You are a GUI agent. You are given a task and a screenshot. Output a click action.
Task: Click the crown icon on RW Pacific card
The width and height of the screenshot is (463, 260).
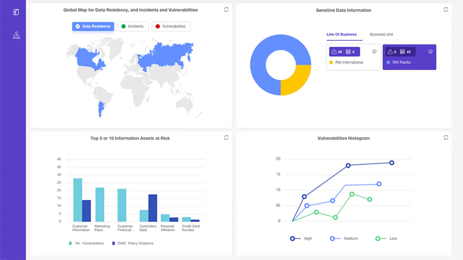pyautogui.click(x=430, y=52)
